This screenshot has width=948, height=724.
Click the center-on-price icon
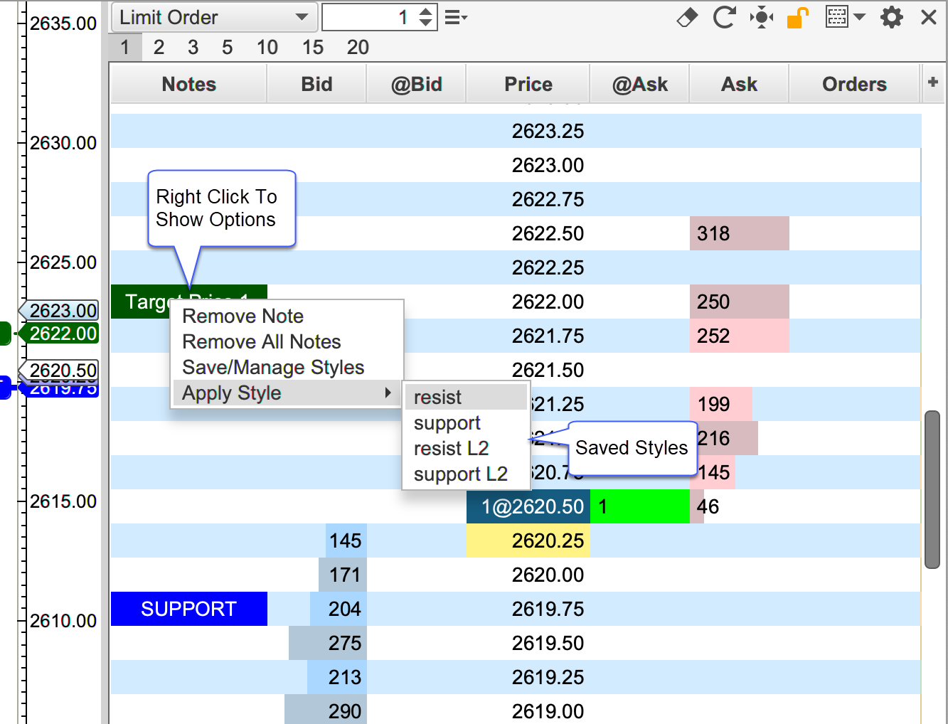pyautogui.click(x=761, y=17)
